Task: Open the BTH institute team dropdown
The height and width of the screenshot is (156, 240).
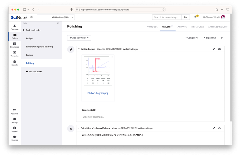Action: point(73,17)
